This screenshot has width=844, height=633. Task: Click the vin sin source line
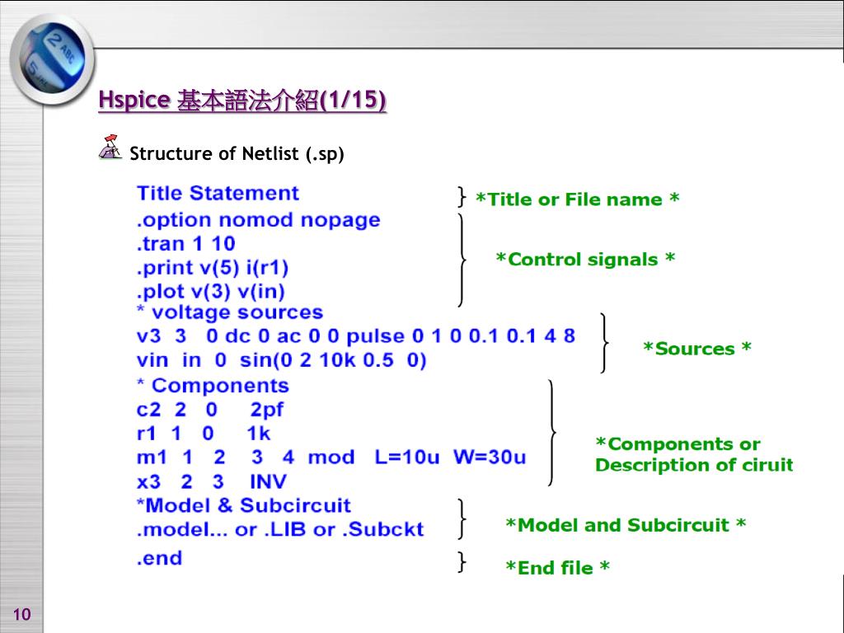tap(282, 360)
